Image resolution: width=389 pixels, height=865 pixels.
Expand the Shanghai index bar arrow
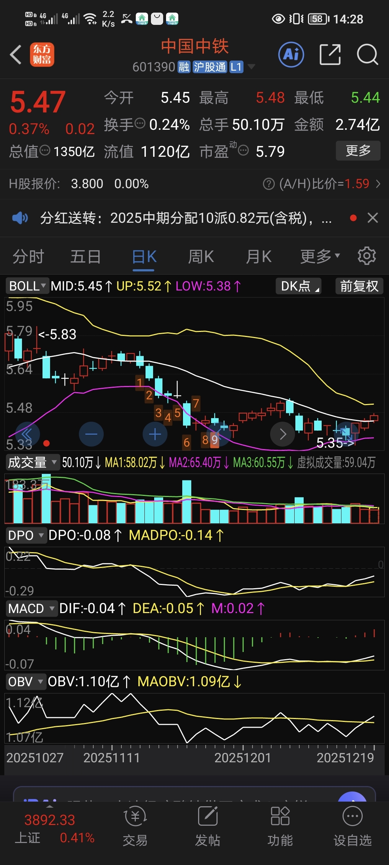[50, 806]
